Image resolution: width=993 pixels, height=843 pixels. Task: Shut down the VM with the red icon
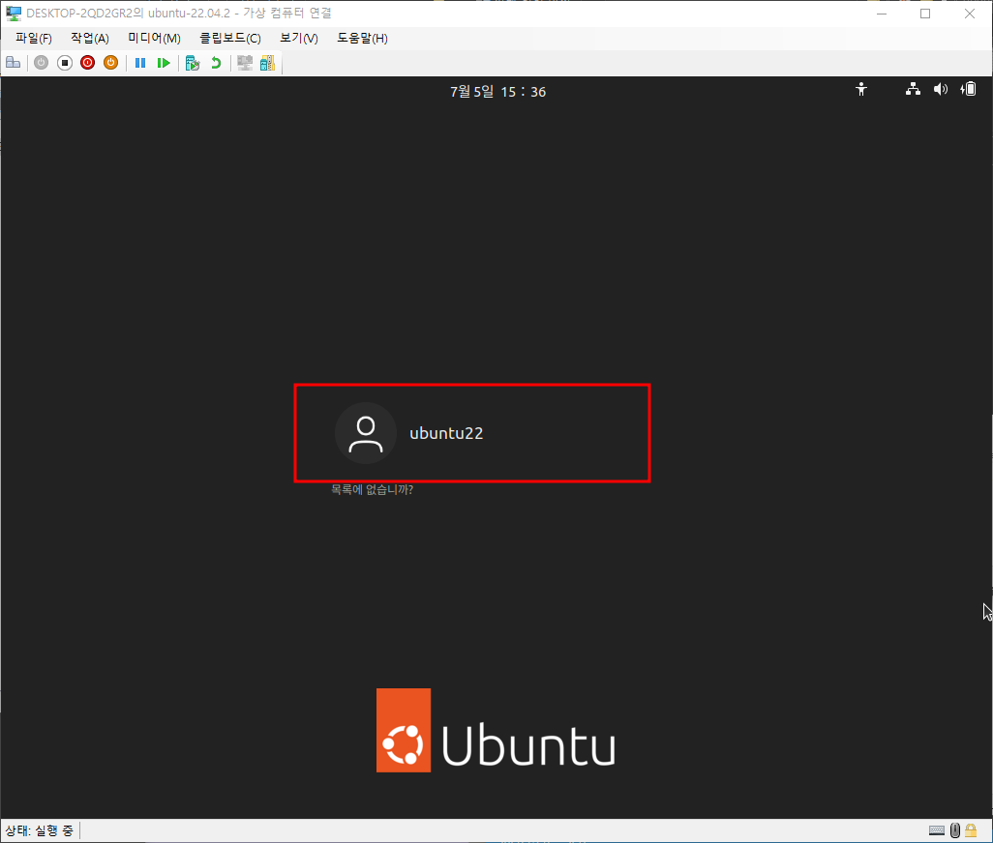click(x=87, y=63)
